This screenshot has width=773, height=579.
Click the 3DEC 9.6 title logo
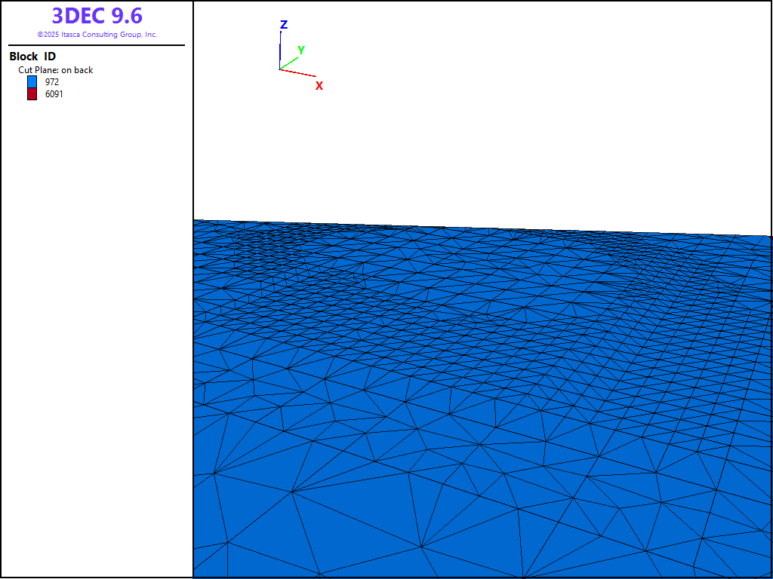tap(97, 16)
